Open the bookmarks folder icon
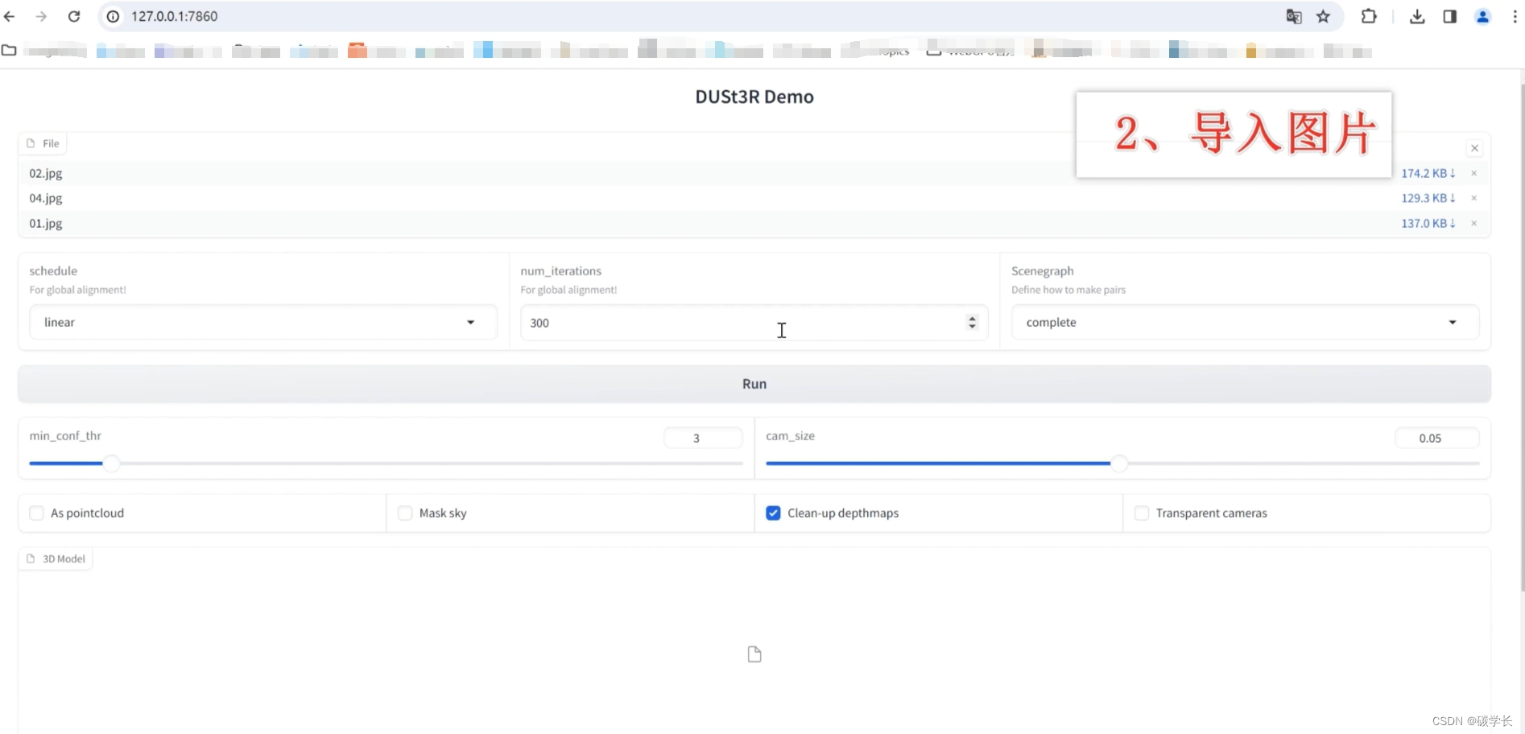Image resolution: width=1525 pixels, height=734 pixels. [9, 51]
